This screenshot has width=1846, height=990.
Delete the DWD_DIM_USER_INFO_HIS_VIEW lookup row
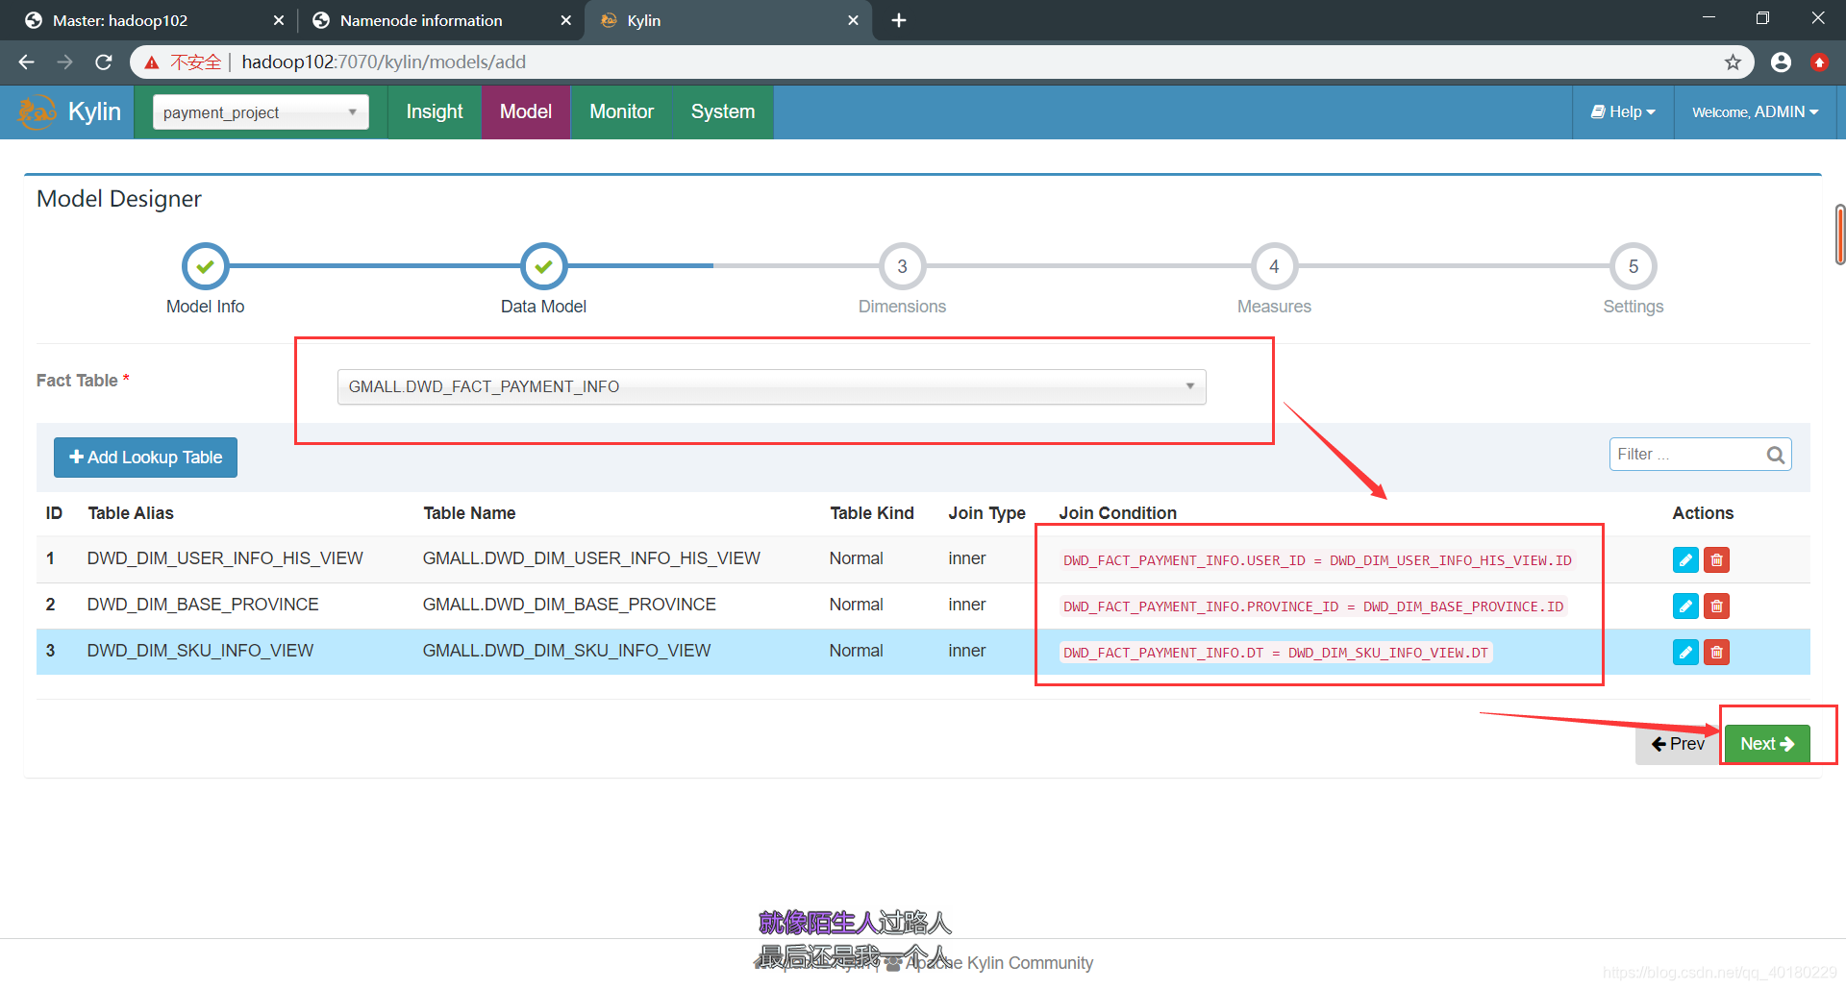(1716, 559)
